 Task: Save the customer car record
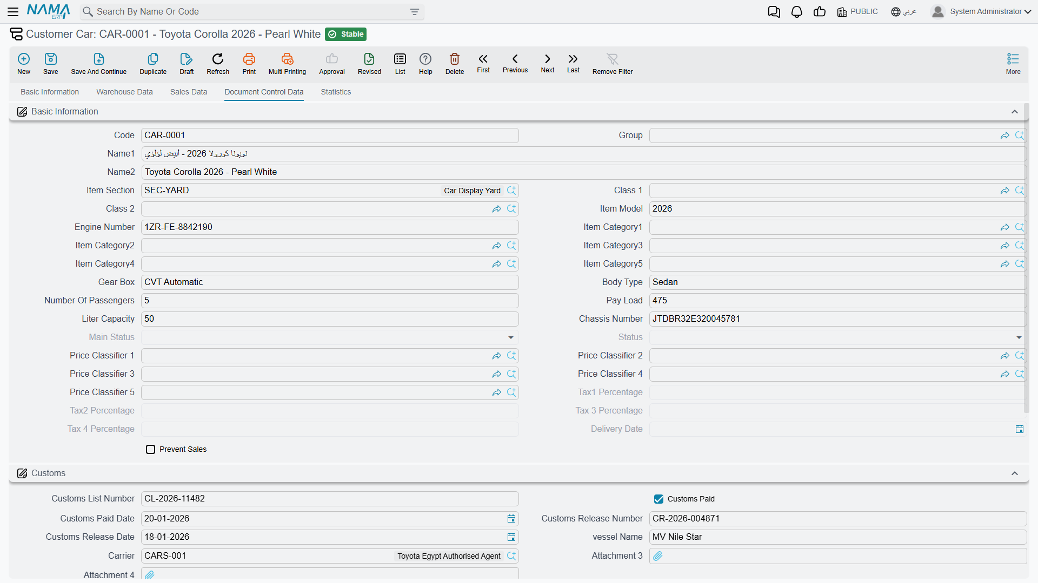(x=51, y=63)
